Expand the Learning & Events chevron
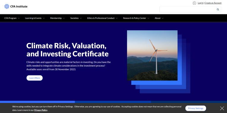Viewport: 227px width, 113px height. [x=44, y=18]
